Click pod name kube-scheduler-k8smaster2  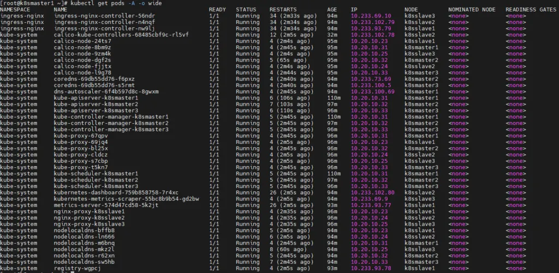96,180
